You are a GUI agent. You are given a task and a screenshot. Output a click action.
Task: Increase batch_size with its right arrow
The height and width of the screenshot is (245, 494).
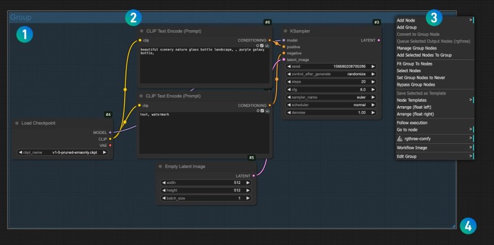[248, 198]
